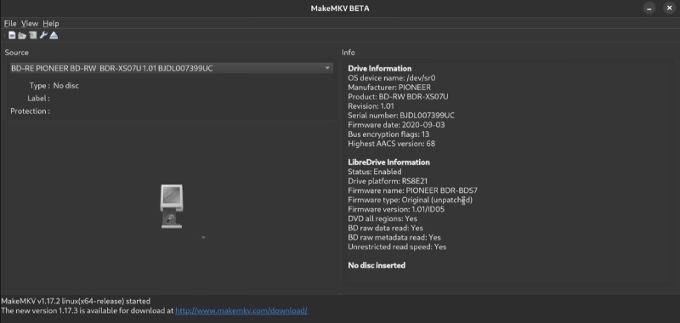Click the 'Drive Information' heading
Image resolution: width=680 pixels, height=323 pixels.
pyautogui.click(x=379, y=69)
